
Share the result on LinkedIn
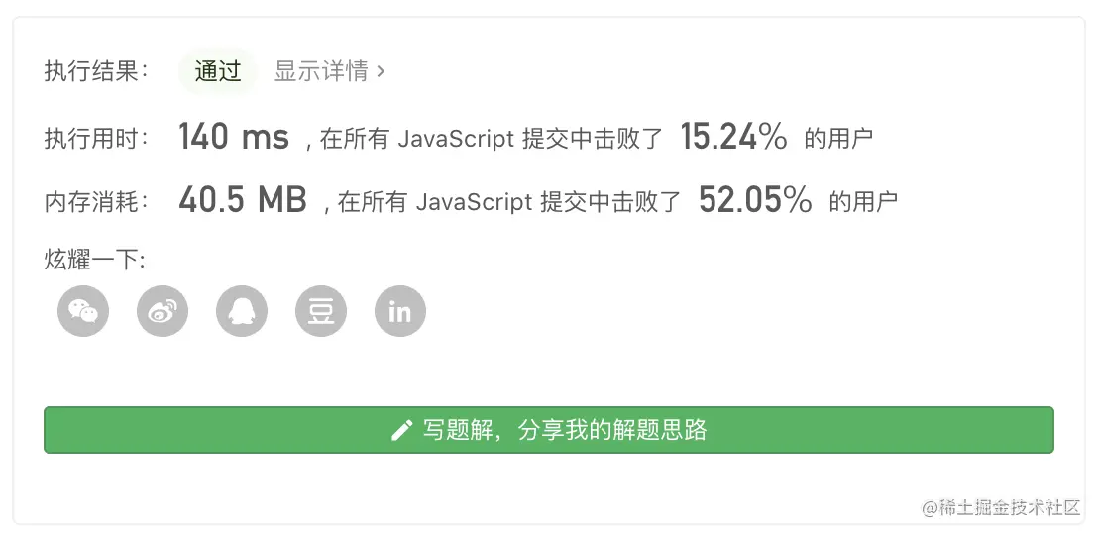(x=400, y=311)
